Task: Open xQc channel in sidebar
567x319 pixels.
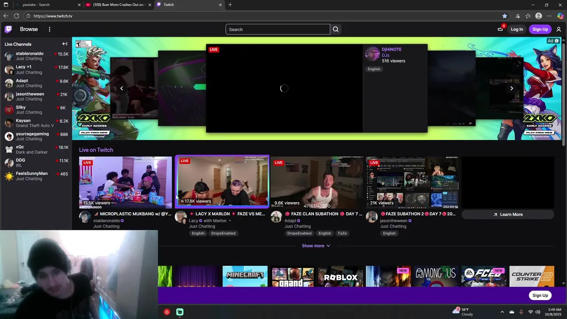Action: pyautogui.click(x=36, y=149)
